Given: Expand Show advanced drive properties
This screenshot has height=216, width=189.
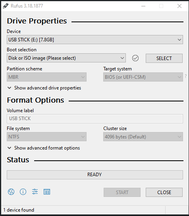Looking at the screenshot, I should tap(44, 88).
